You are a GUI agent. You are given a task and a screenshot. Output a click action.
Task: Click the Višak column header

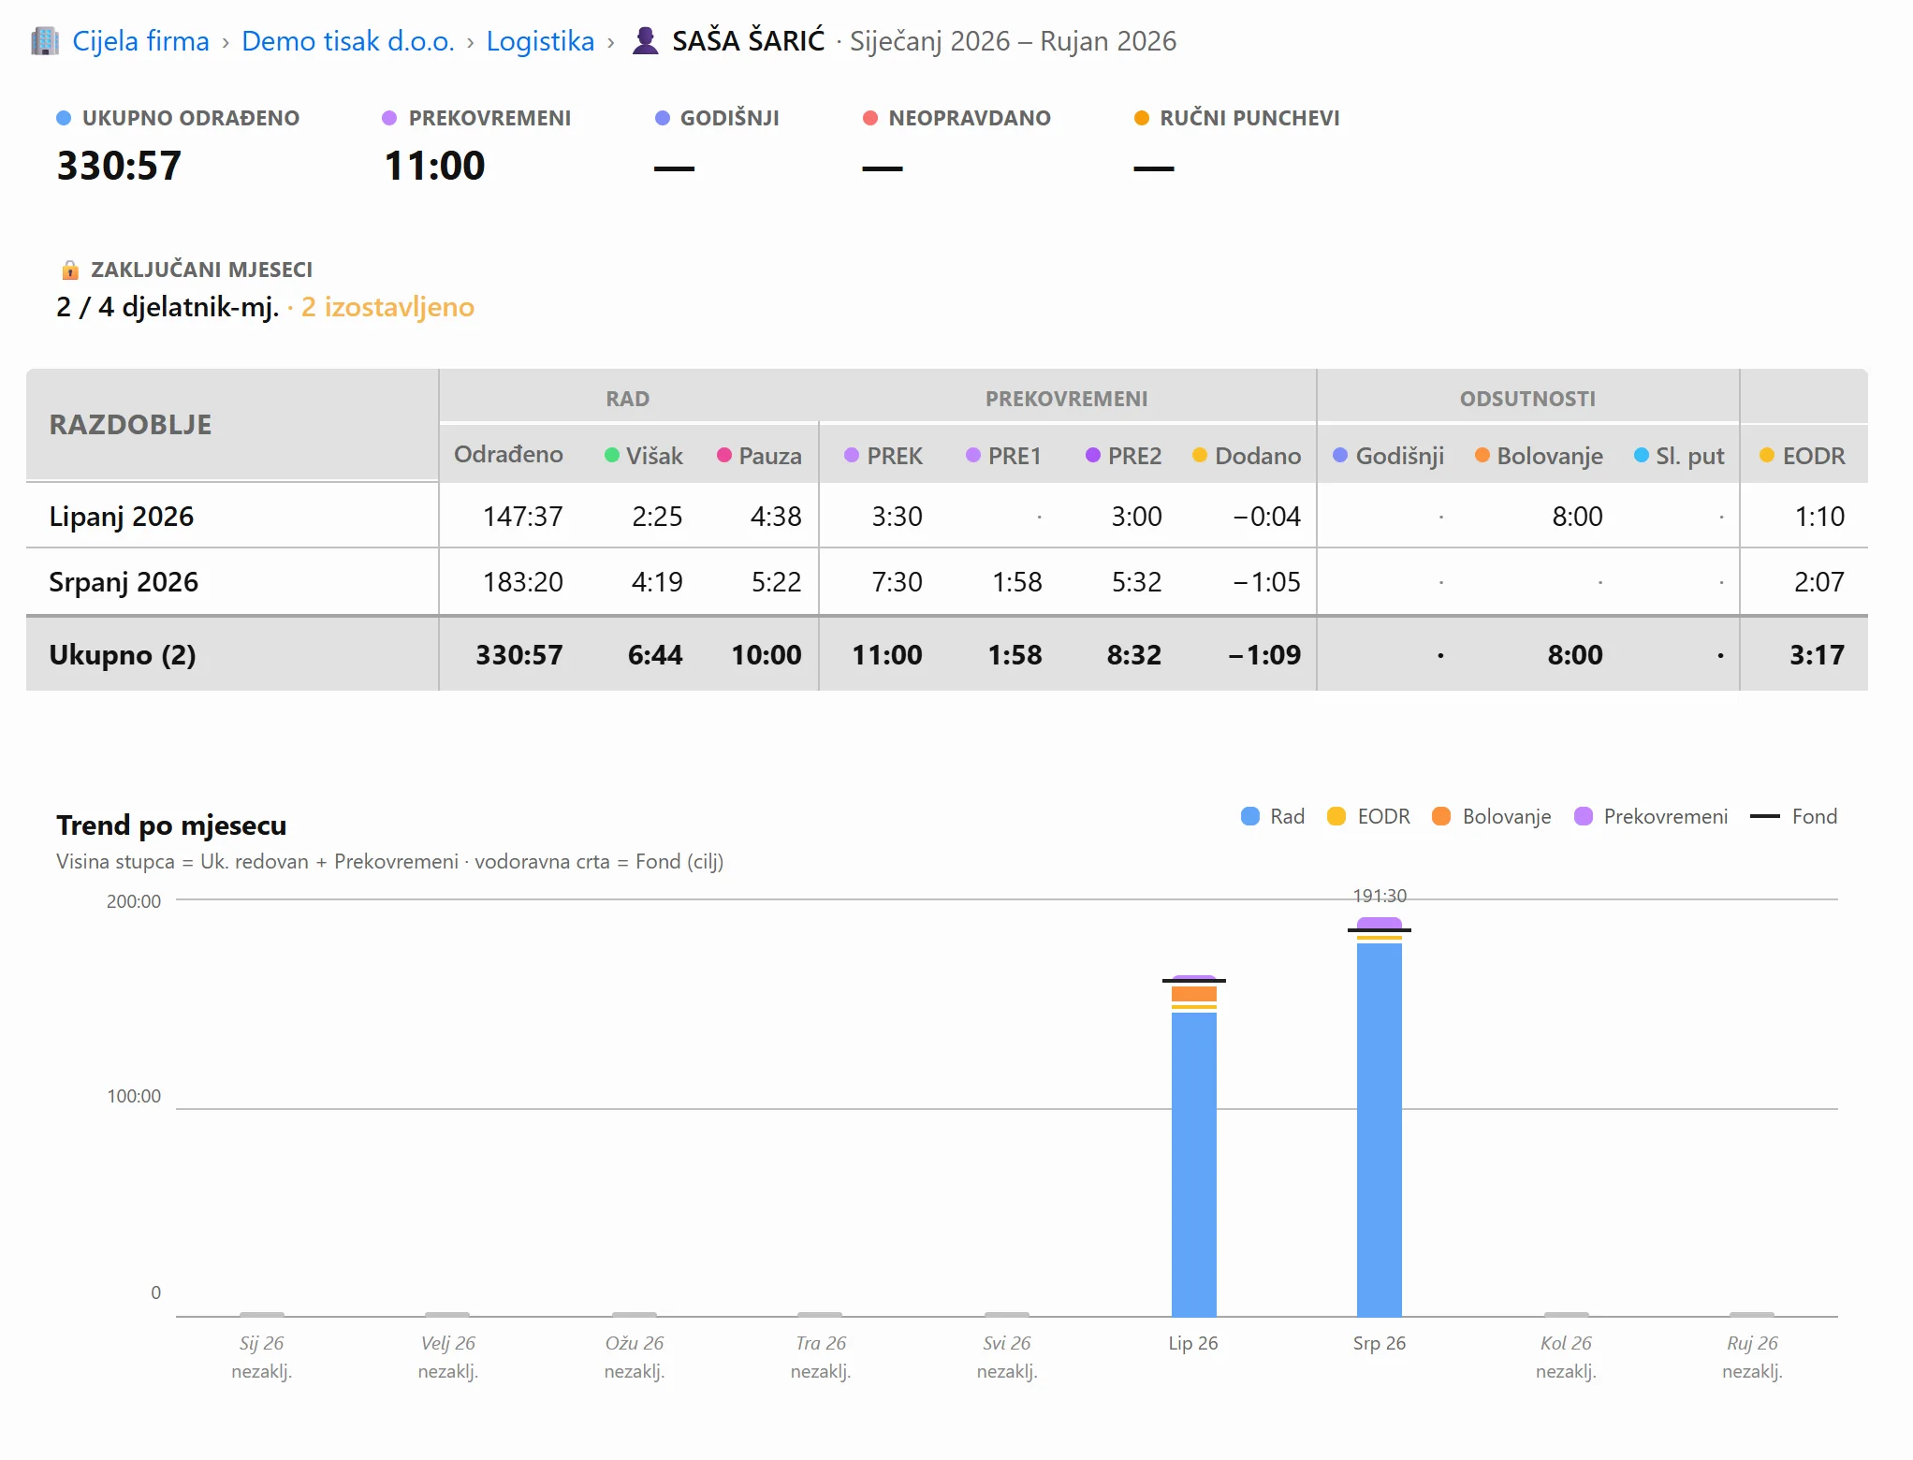coord(644,456)
